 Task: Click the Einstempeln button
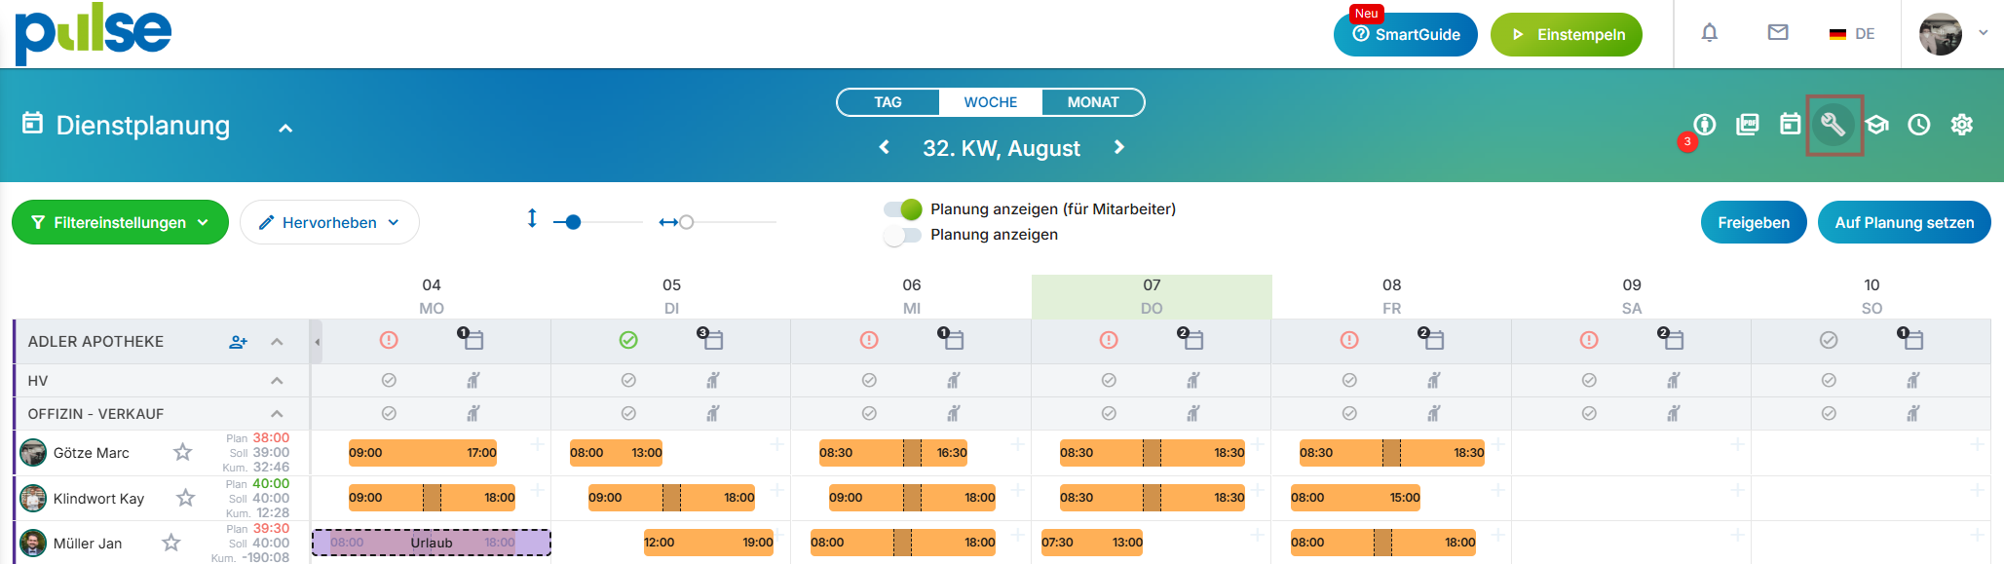1566,34
